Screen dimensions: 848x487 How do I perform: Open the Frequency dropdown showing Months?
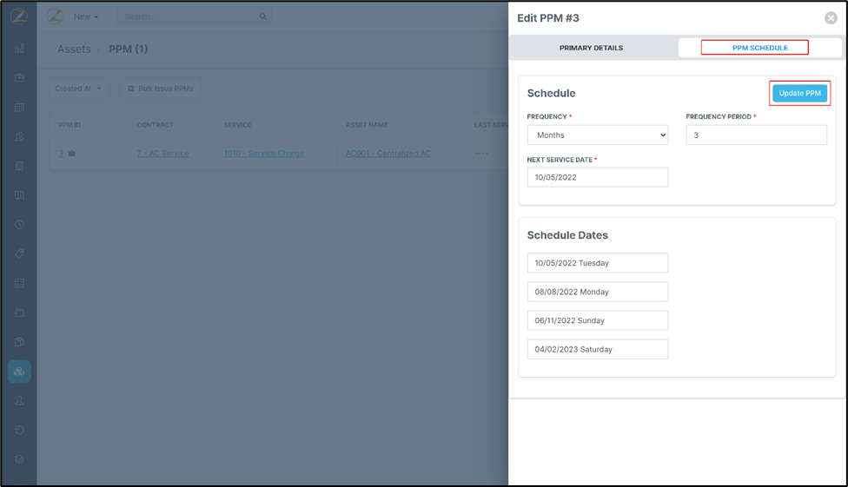coord(598,135)
